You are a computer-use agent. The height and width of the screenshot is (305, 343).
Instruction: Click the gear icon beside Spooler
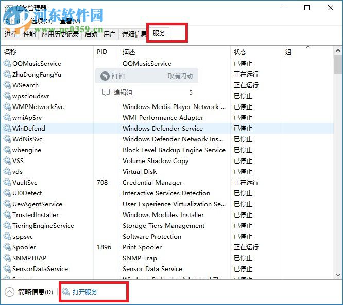click(x=7, y=247)
